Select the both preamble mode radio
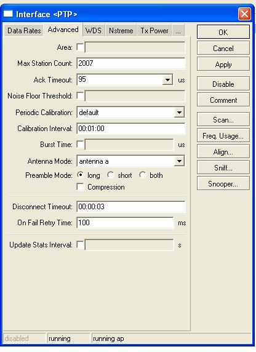The height and width of the screenshot is (352, 256). [142, 175]
